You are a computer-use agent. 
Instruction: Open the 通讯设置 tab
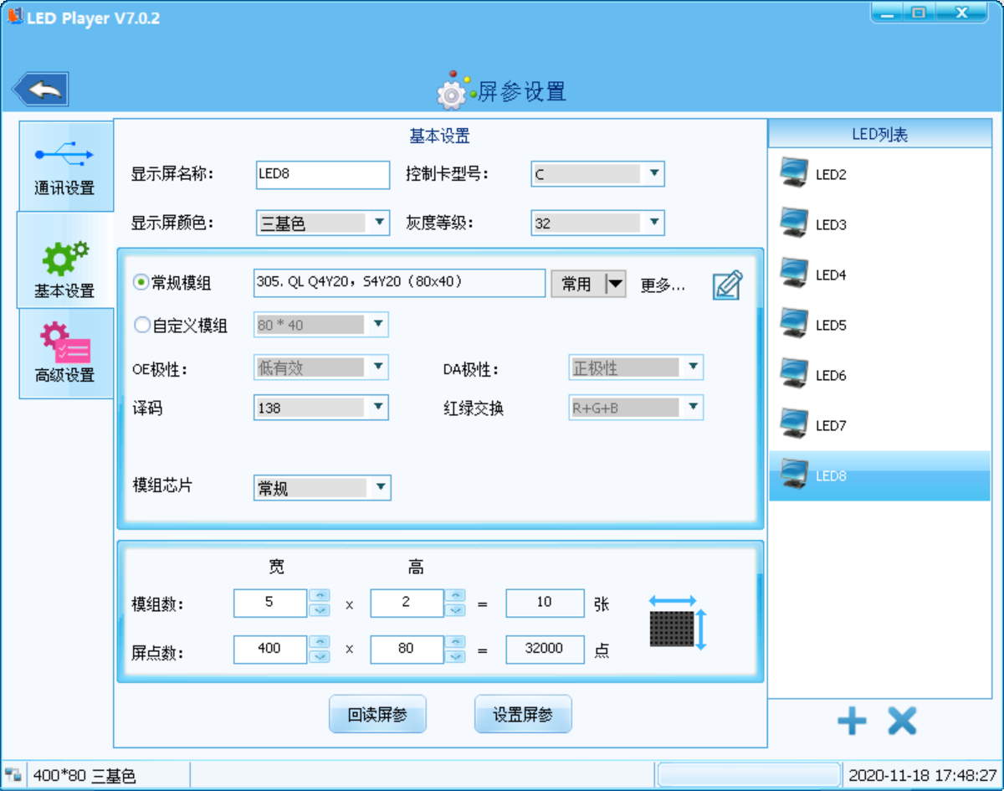tap(65, 165)
